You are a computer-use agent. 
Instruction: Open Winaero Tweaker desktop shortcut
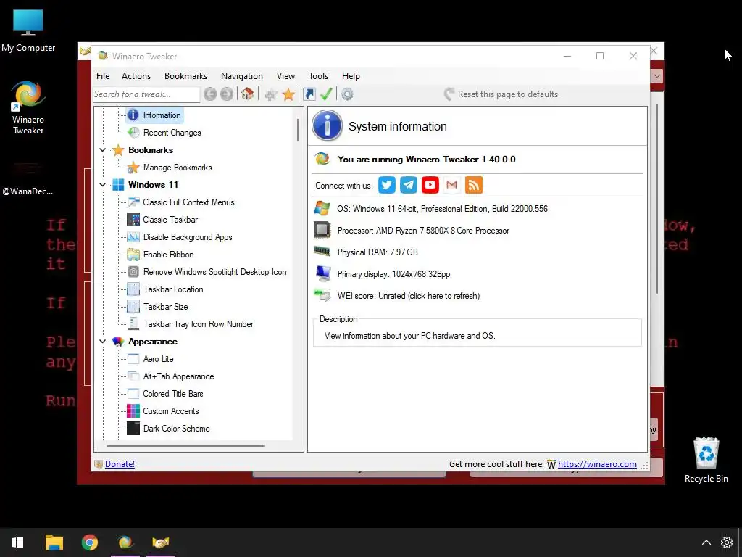(x=28, y=107)
